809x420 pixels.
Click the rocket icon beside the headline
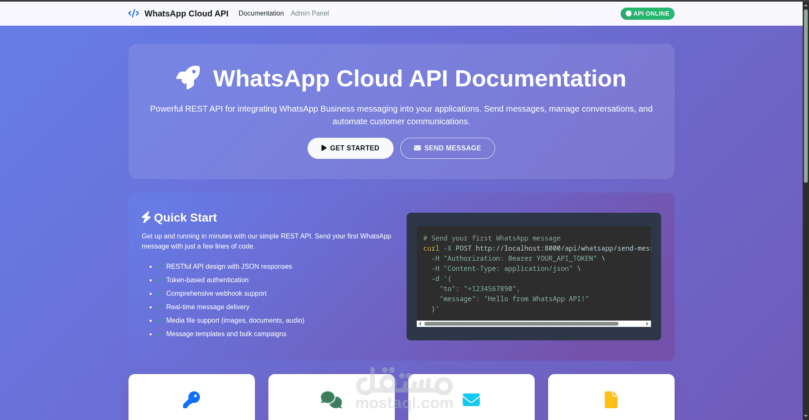[x=188, y=78]
